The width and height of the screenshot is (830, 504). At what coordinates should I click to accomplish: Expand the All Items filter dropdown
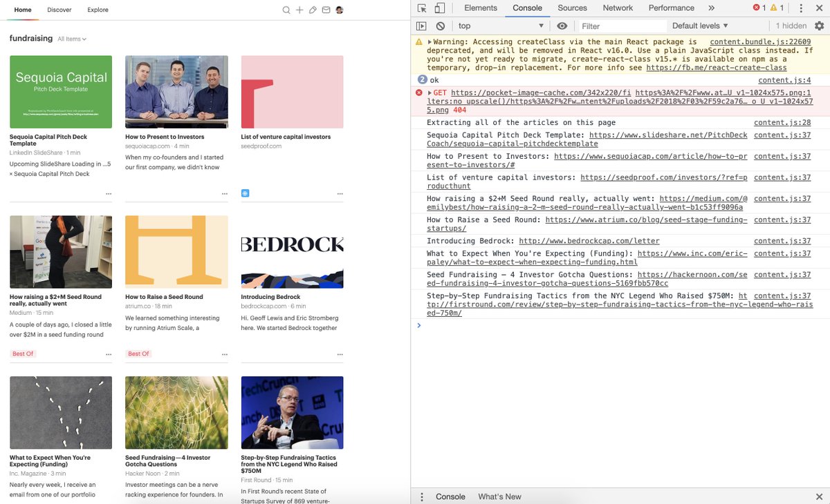point(72,39)
